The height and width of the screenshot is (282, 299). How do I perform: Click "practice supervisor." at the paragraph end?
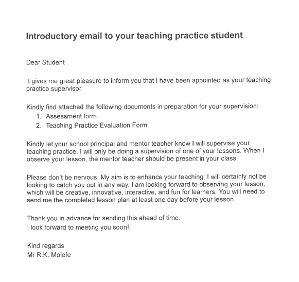(x=55, y=89)
